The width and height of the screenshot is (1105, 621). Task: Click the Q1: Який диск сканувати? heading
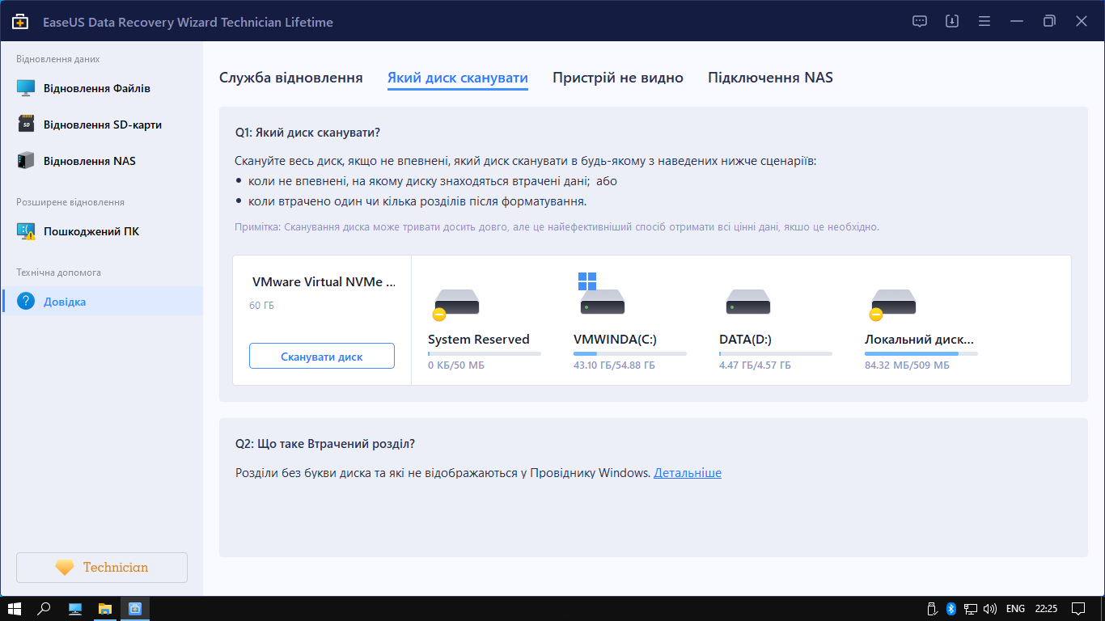point(307,132)
